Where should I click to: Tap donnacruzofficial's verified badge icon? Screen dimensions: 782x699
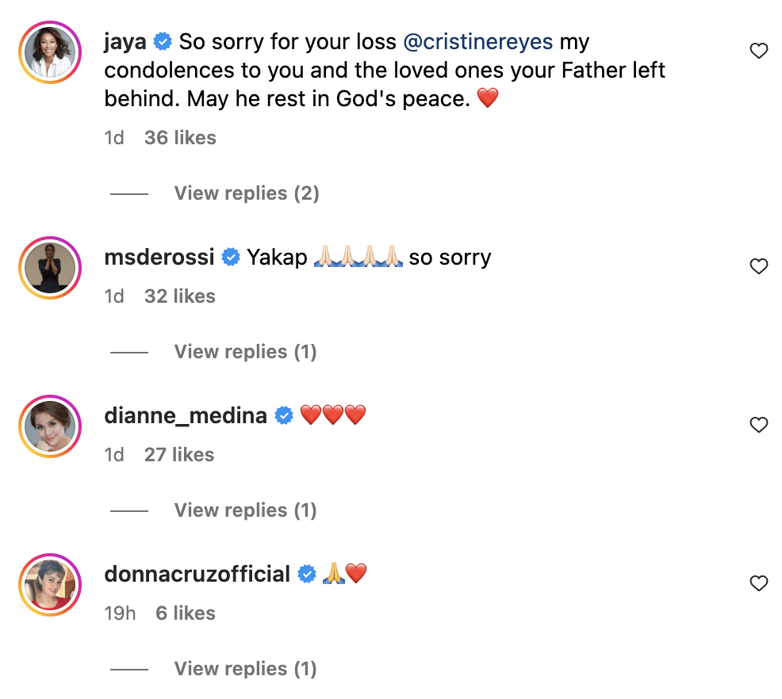[x=307, y=574]
